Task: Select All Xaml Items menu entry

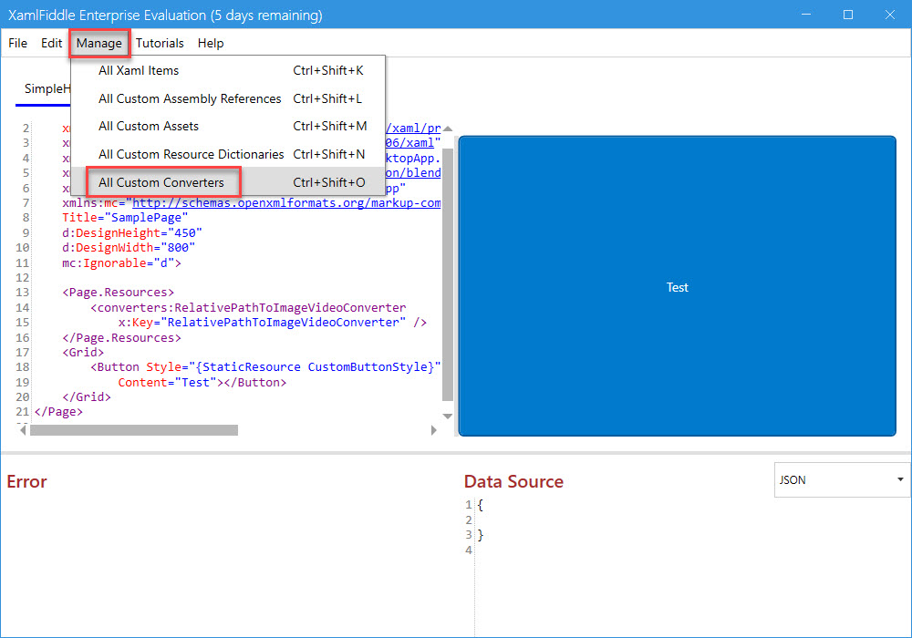Action: 228,70
